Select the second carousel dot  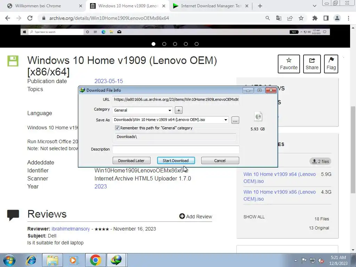[164, 44]
